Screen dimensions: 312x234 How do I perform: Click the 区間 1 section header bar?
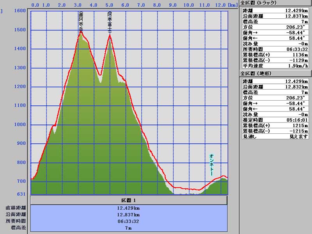tap(129, 200)
